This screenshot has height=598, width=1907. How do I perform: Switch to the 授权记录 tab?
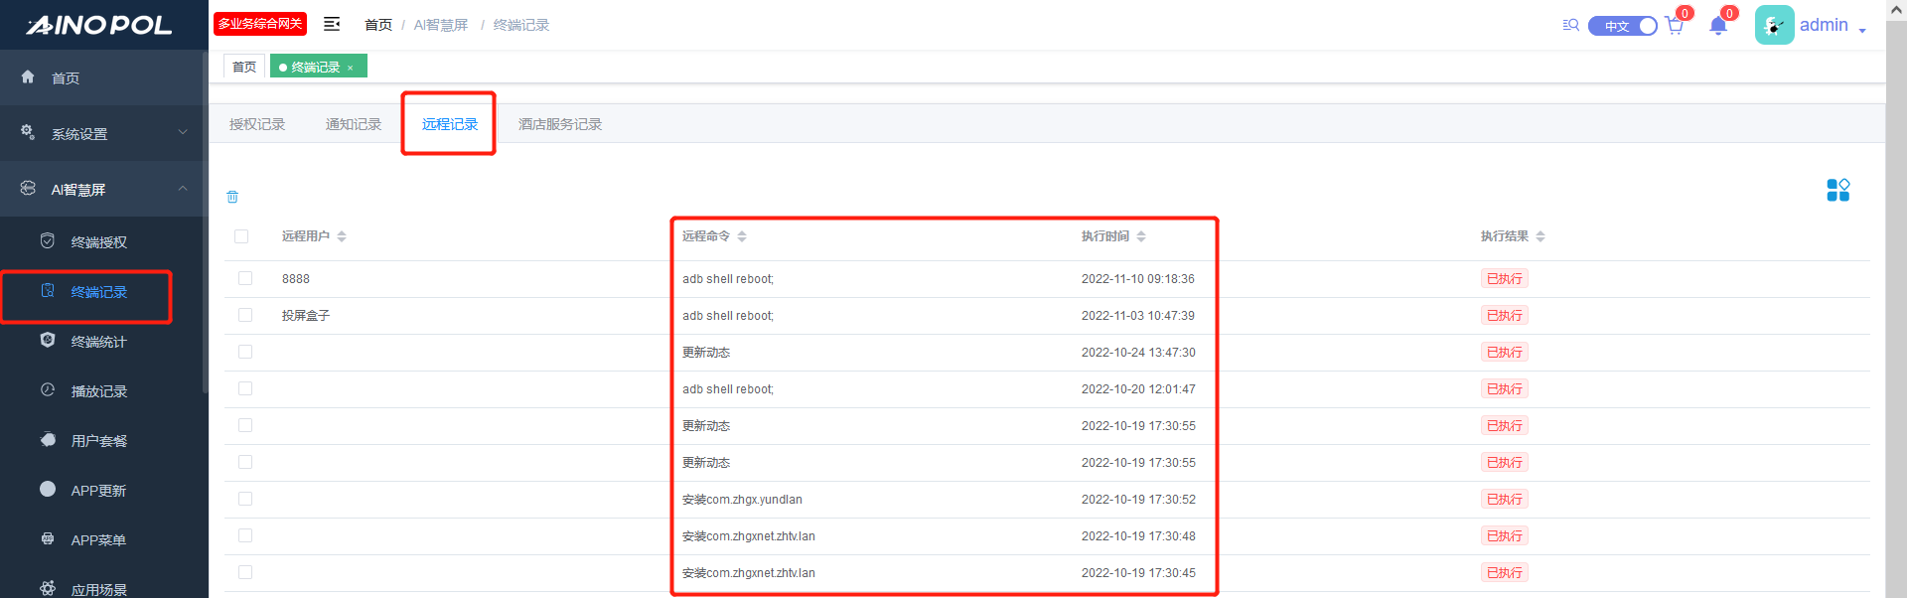257,124
